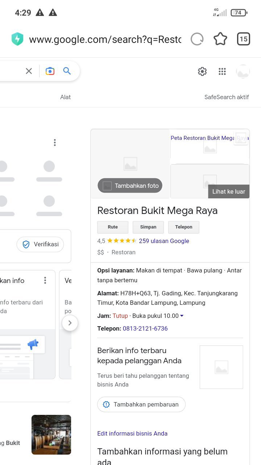This screenshot has height=465, width=261.
Task: Click the blue magnifier search icon
Action: coord(67,71)
